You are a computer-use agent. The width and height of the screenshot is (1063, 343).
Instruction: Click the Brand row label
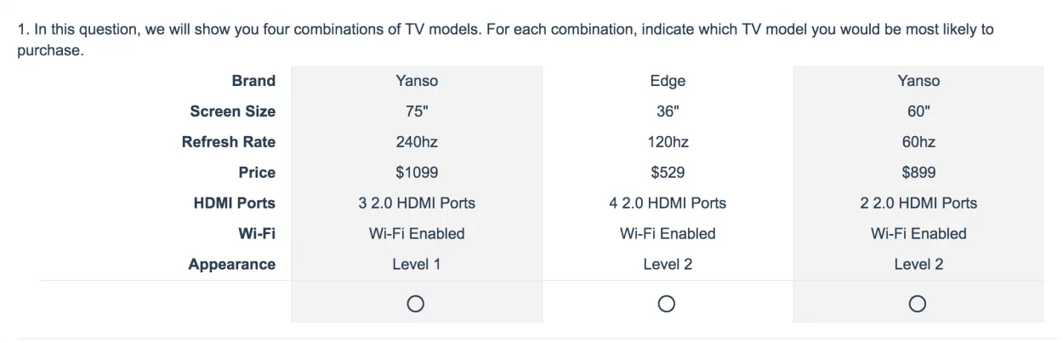[253, 81]
